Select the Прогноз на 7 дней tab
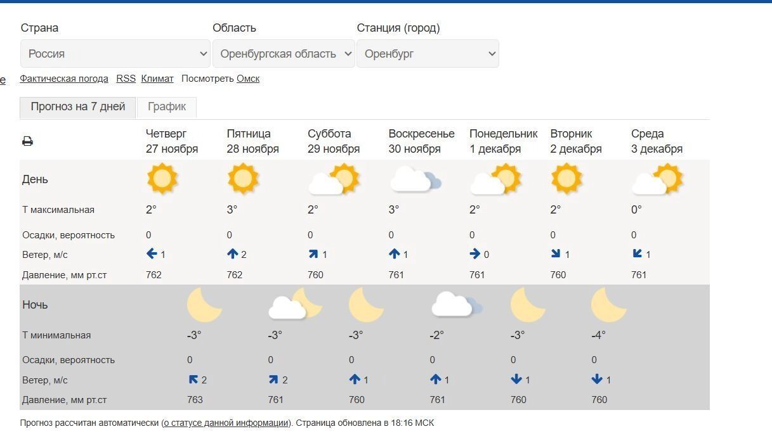 tap(78, 106)
